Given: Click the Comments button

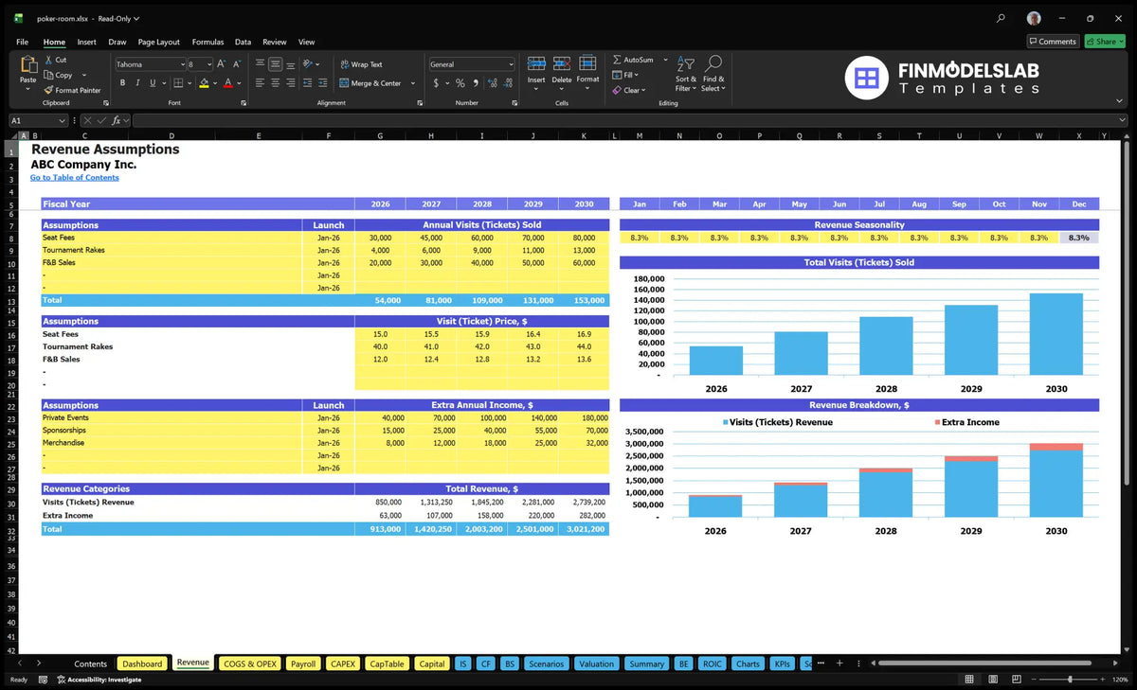Looking at the screenshot, I should (1053, 42).
